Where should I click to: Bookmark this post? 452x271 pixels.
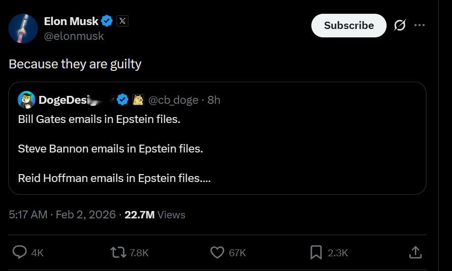[x=316, y=252]
